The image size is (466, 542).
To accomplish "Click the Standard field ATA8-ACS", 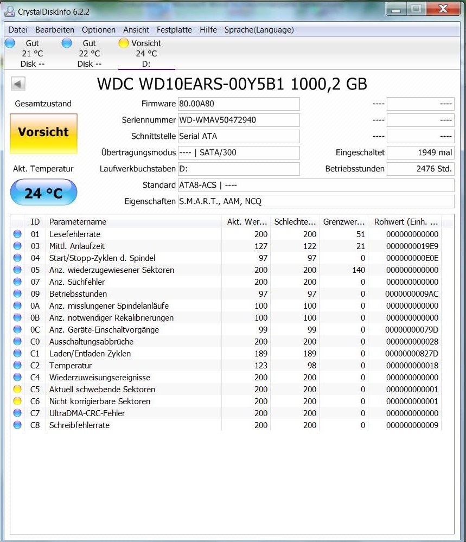I will click(x=316, y=185).
